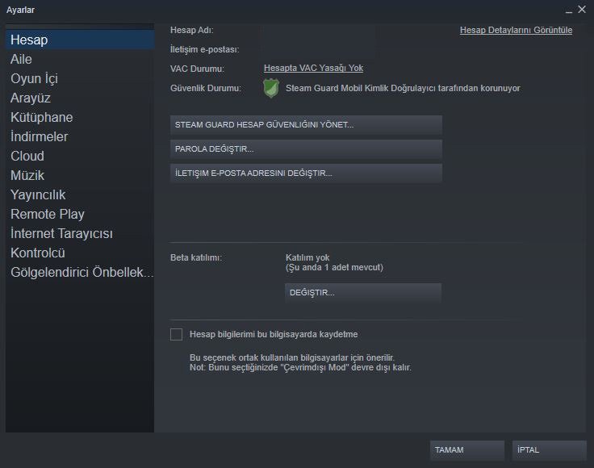Select İnternet Tarayıcısı in the sidebar
Image resolution: width=594 pixels, height=468 pixels.
coord(61,233)
